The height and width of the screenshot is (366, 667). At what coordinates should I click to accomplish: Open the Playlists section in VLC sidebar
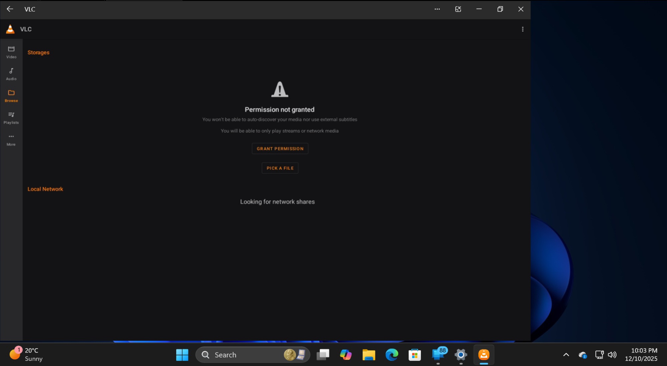click(x=11, y=117)
